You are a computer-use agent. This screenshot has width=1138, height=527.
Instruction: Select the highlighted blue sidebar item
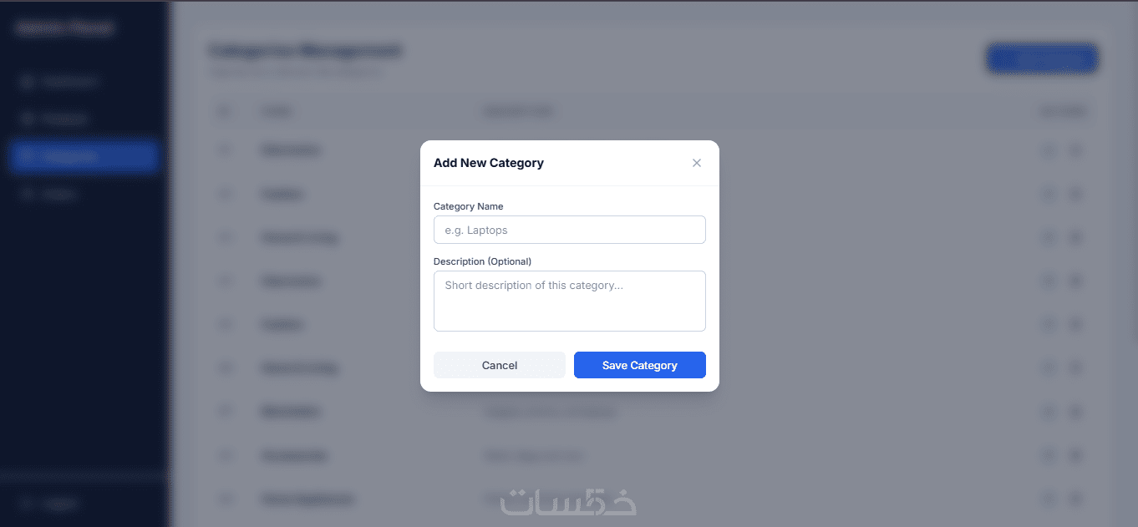[x=84, y=156]
